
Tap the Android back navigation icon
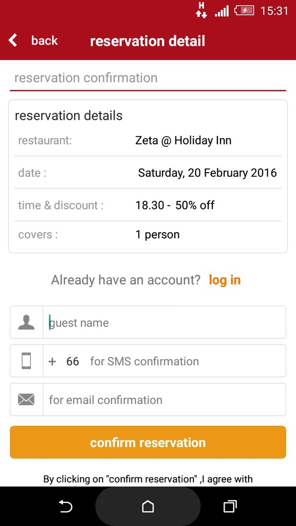tap(65, 506)
